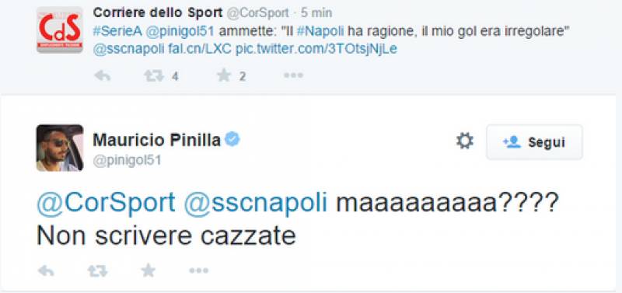Reply to Mauricio Pinilla's tweet
This screenshot has width=622, height=293.
pos(46,271)
